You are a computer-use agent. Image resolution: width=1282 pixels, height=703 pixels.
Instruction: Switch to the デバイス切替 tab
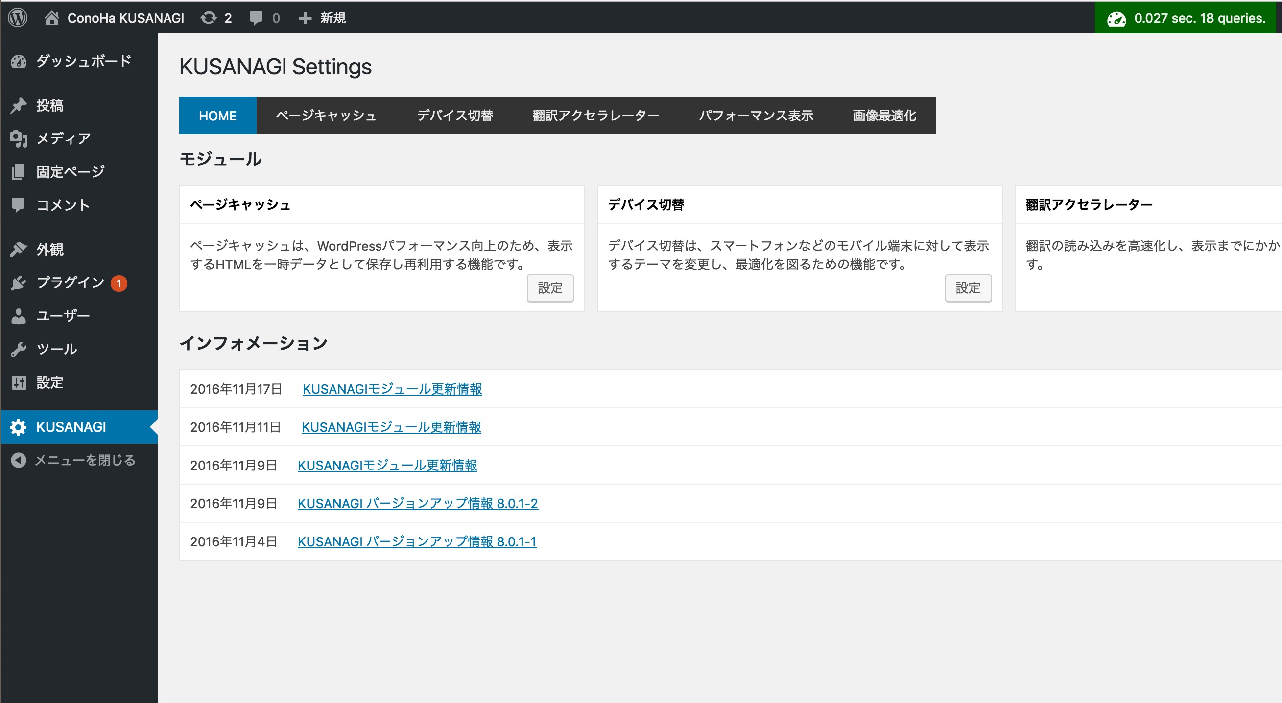pyautogui.click(x=455, y=116)
